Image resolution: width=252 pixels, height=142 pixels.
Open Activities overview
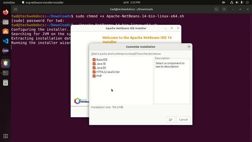tap(9, 2)
